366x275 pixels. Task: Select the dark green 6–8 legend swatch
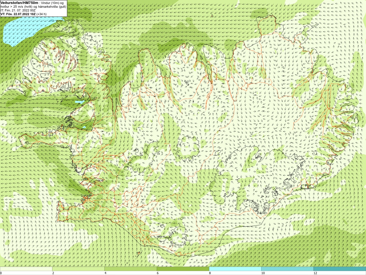[183, 269]
